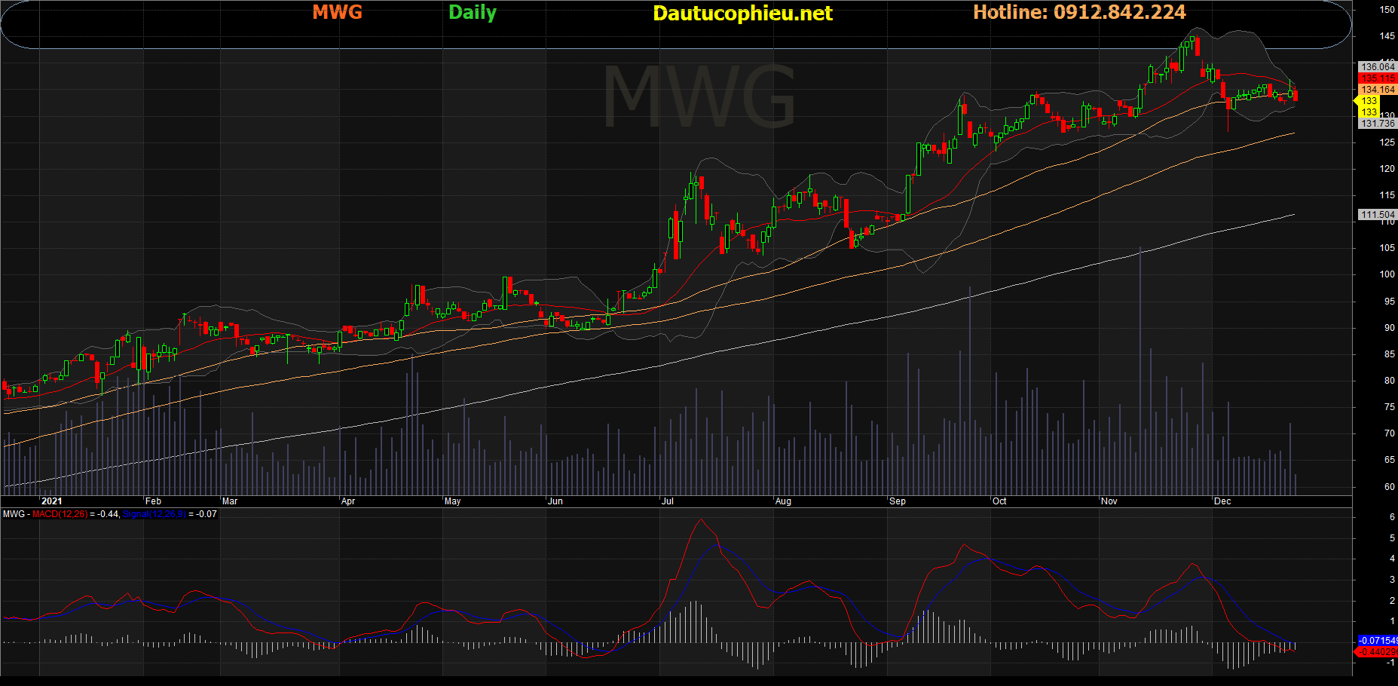This screenshot has height=686, width=1398.
Task: Click the large MWG watermark on chart
Action: tap(699, 98)
